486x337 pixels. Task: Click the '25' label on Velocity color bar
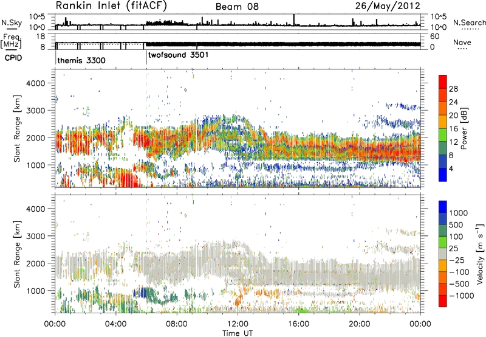click(453, 248)
